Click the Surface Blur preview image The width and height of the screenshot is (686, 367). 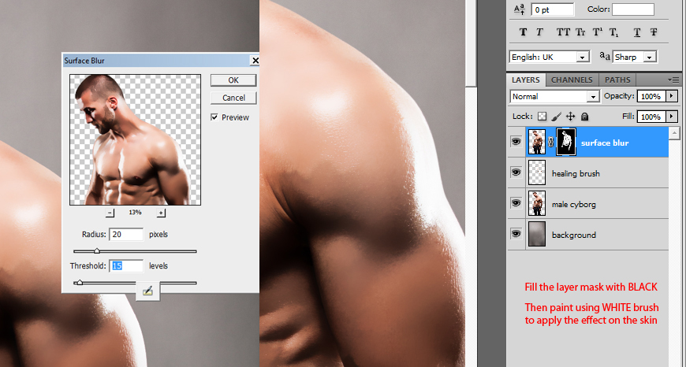(135, 140)
